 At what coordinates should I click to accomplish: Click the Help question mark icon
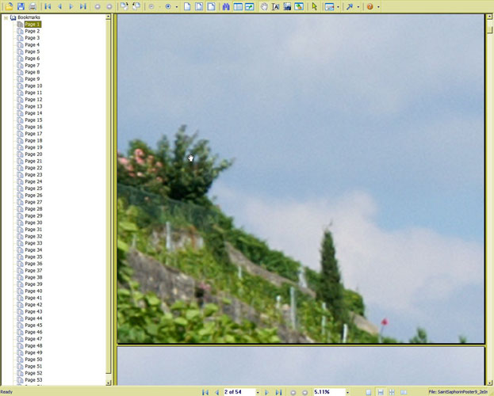[x=370, y=6]
